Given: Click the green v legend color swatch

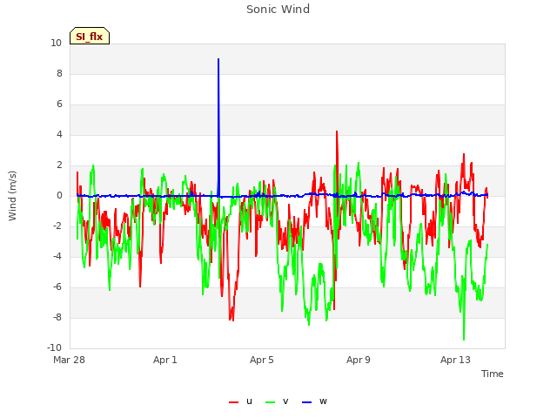Looking at the screenshot, I should 270,402.
